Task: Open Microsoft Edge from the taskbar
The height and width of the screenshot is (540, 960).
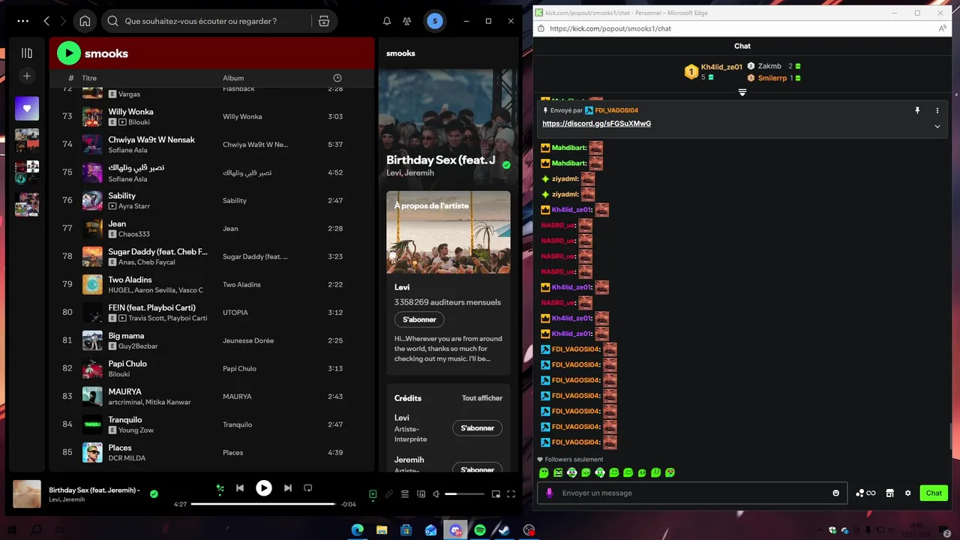Action: [357, 530]
